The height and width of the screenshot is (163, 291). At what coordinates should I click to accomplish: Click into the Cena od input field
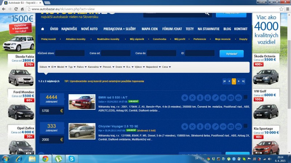[116, 53]
